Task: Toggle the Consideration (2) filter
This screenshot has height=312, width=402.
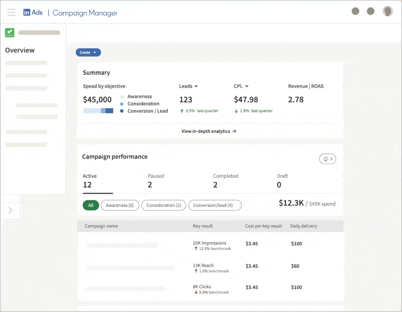Action: 163,205
